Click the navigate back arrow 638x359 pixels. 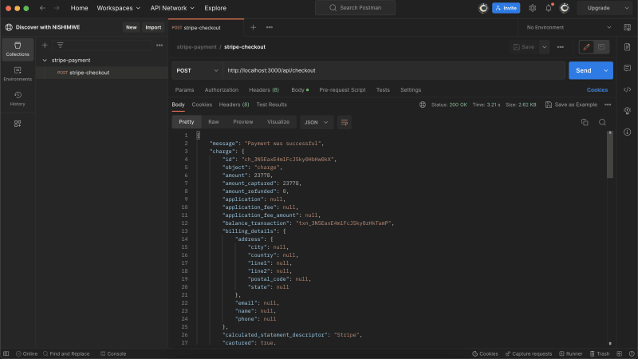click(x=42, y=8)
